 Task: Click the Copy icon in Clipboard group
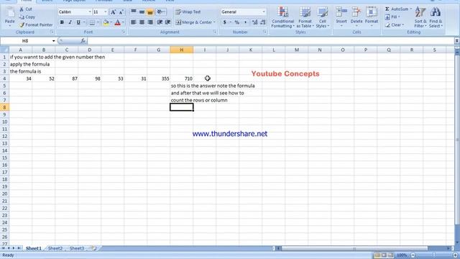(x=22, y=17)
